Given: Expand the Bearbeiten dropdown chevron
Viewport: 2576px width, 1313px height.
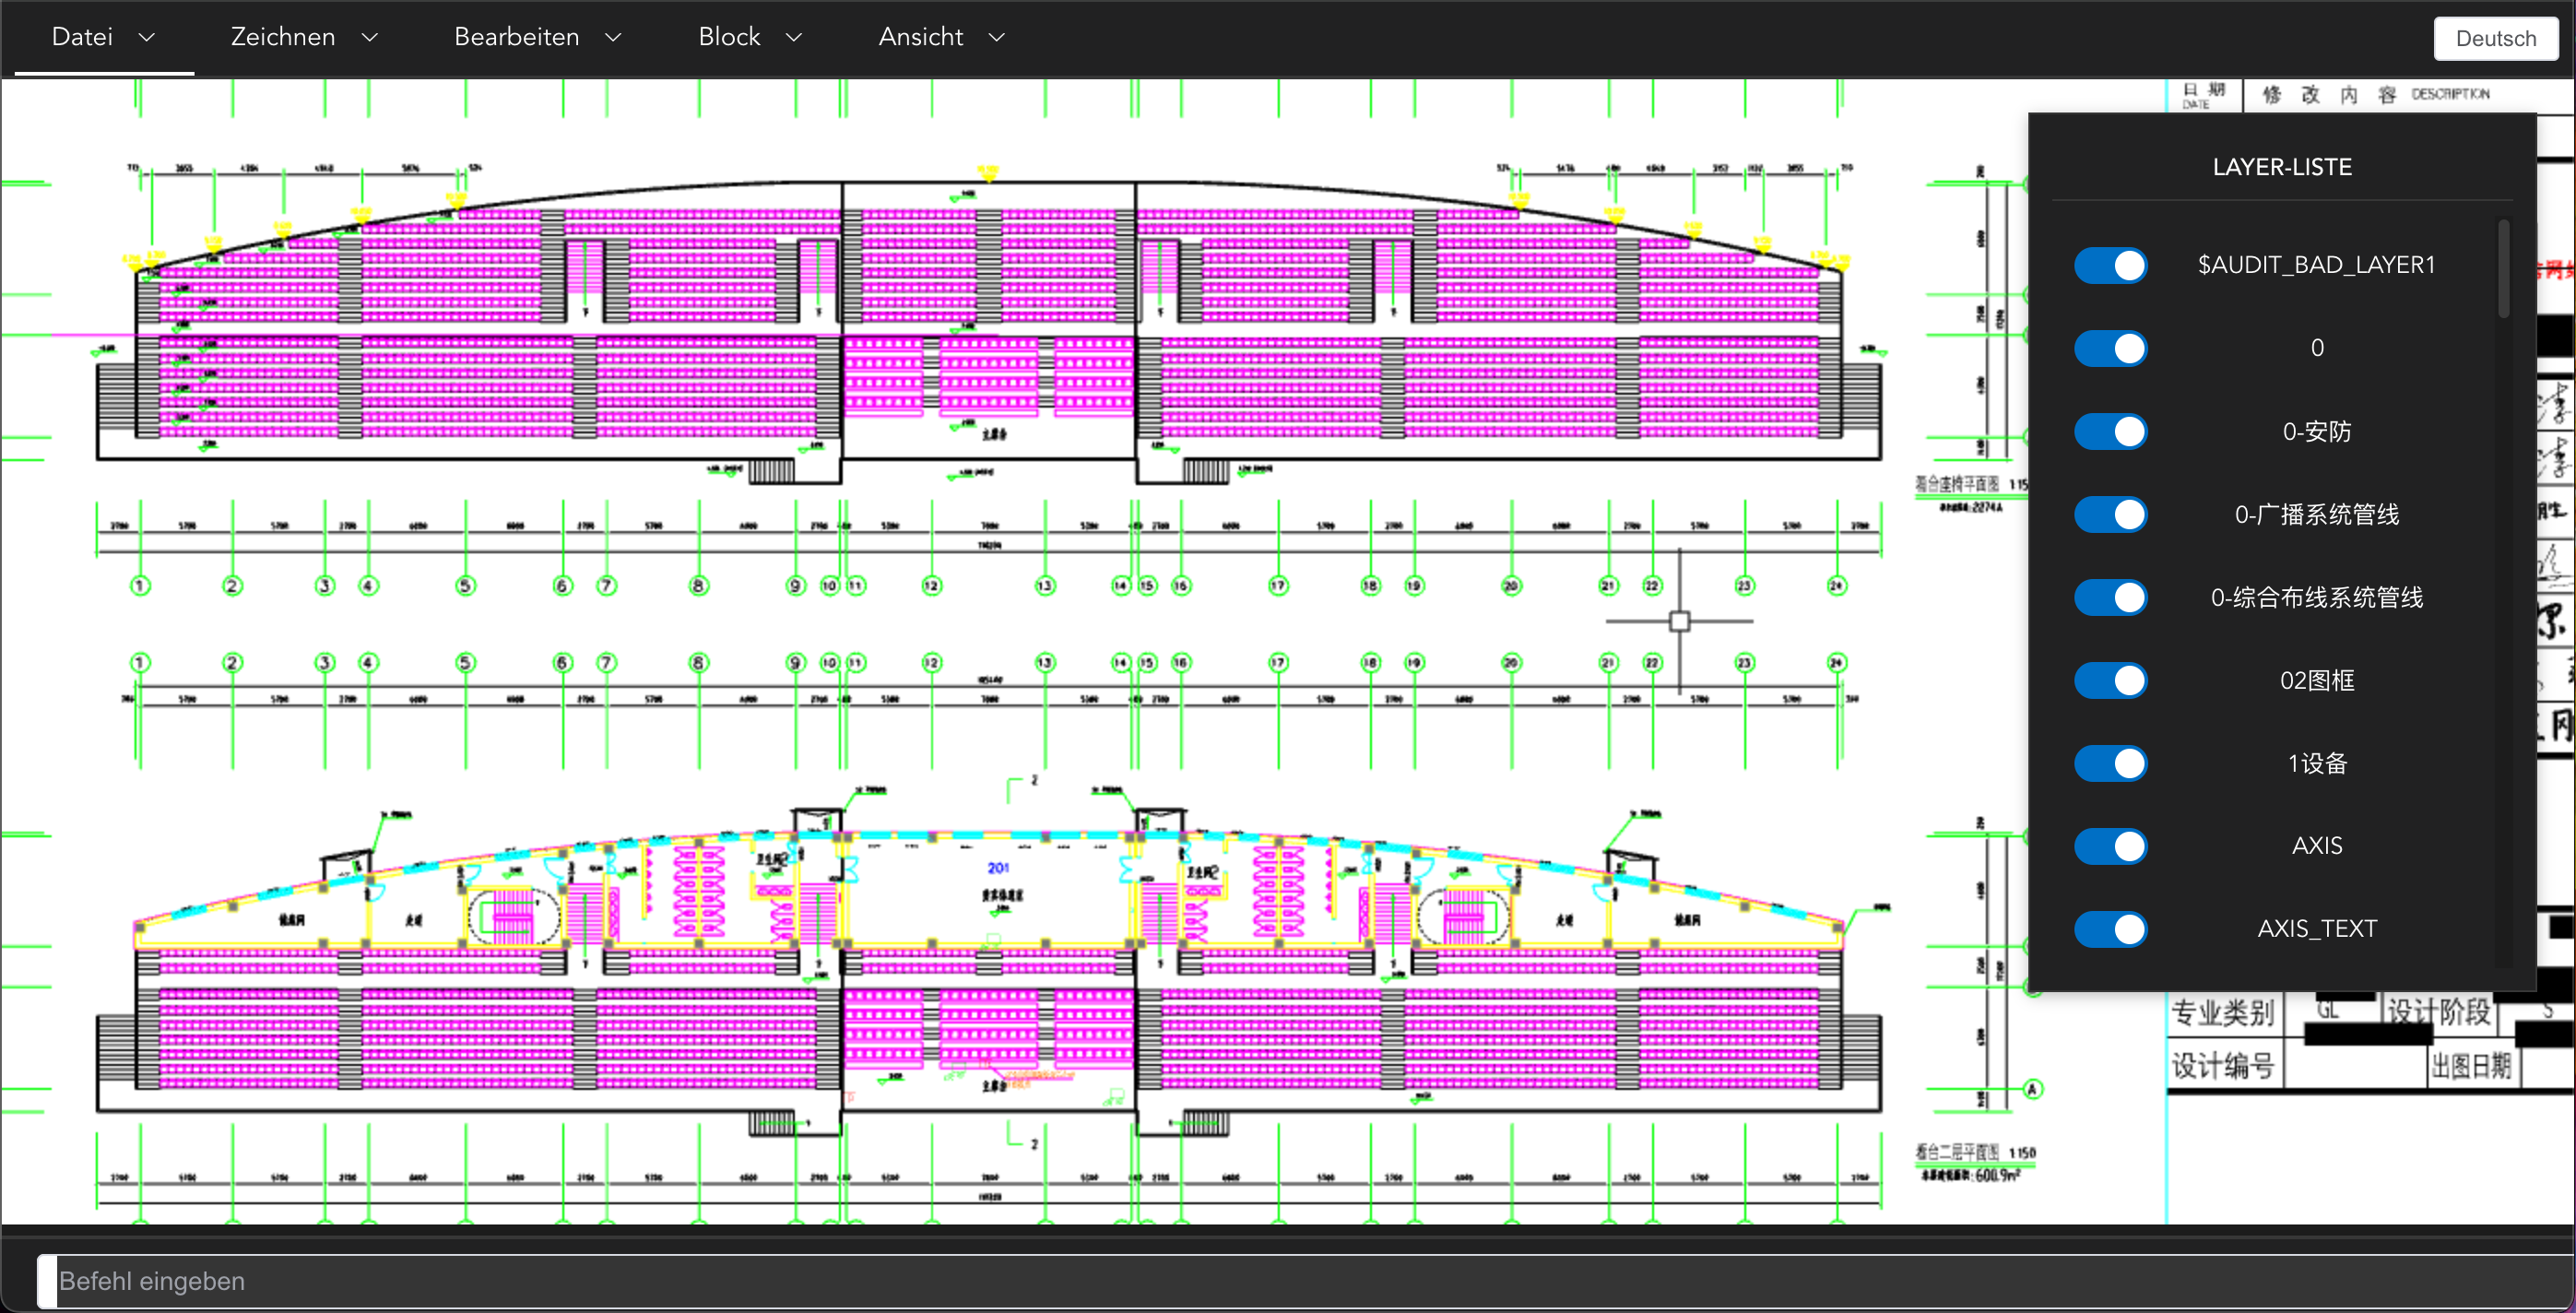Looking at the screenshot, I should [614, 38].
